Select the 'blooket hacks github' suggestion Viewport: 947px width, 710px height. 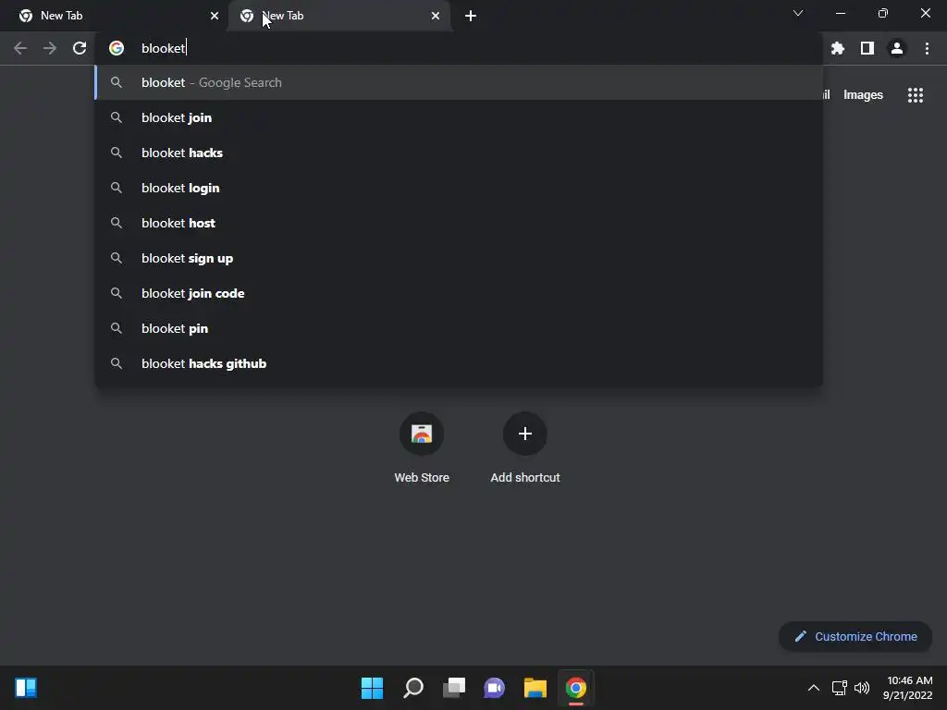(459, 362)
